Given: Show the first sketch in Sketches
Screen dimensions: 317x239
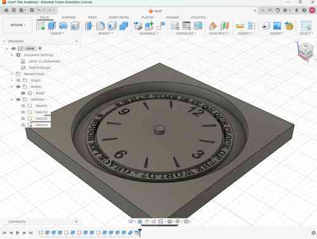Looking at the screenshot, I should [23, 106].
